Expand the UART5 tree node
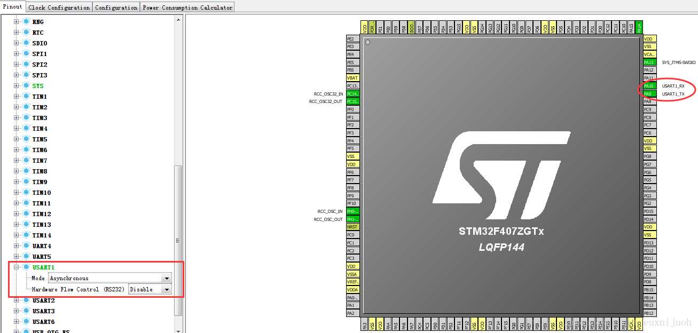Image resolution: width=698 pixels, height=333 pixels. [x=16, y=257]
